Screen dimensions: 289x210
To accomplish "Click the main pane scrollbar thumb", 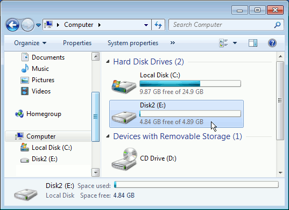I will (280, 100).
